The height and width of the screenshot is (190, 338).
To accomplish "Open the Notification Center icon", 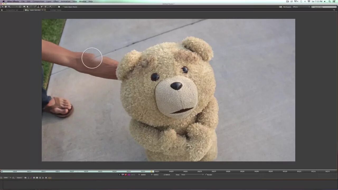I will tap(334, 1).
